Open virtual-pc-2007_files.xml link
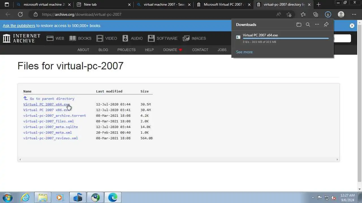The width and height of the screenshot is (362, 203). point(48,121)
